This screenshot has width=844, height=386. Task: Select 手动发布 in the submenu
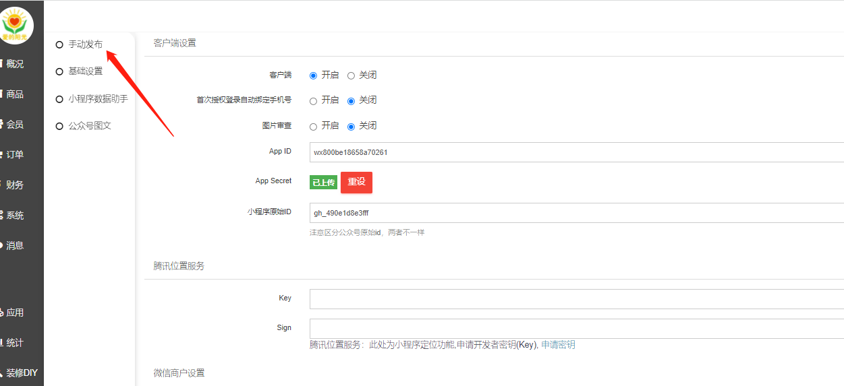coord(85,44)
